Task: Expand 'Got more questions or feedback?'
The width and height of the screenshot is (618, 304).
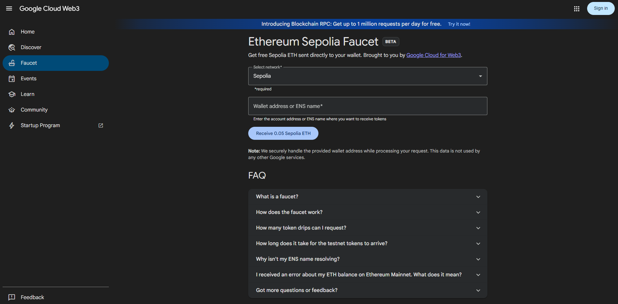Action: [367, 290]
